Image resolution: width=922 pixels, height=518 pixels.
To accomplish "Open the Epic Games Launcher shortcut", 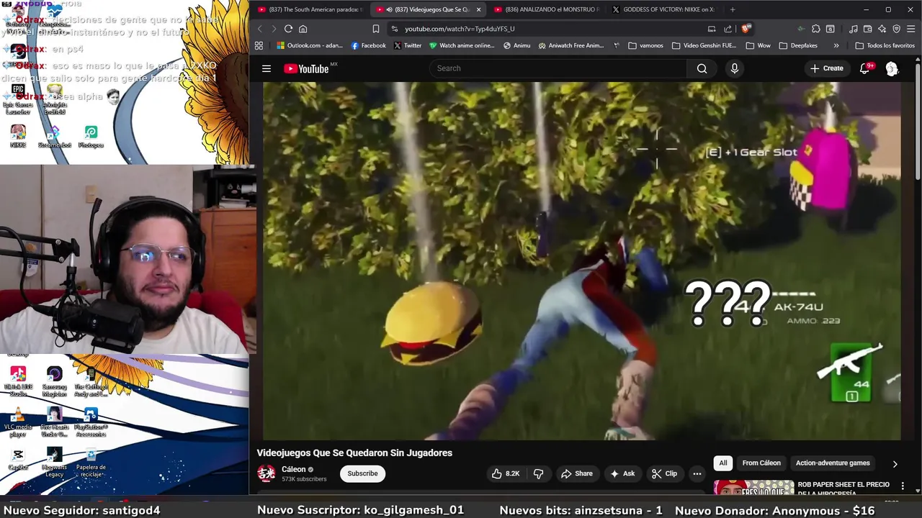I will tap(18, 100).
